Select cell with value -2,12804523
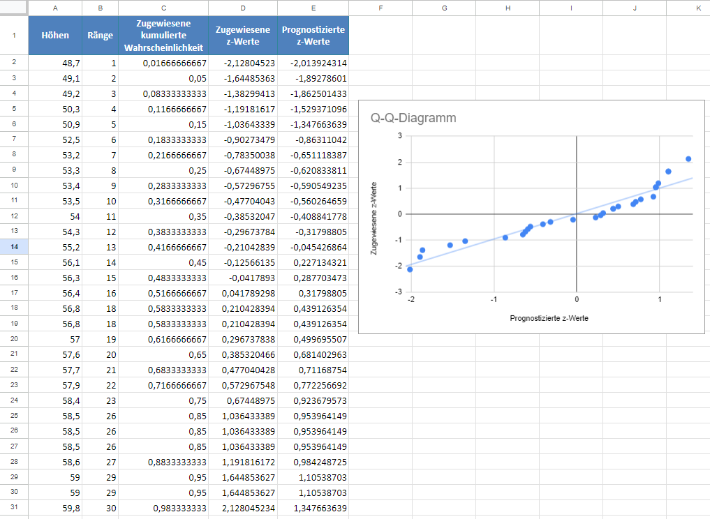Image resolution: width=710 pixels, height=519 pixels. [x=243, y=63]
